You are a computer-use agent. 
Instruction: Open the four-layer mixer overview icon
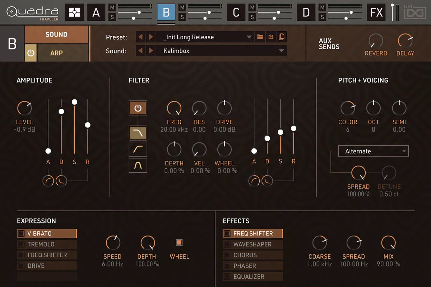click(74, 12)
